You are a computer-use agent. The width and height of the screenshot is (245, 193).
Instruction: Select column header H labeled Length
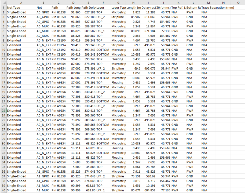133,3
